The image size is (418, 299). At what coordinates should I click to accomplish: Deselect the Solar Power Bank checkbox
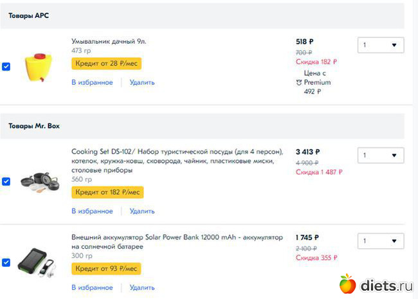point(6,262)
